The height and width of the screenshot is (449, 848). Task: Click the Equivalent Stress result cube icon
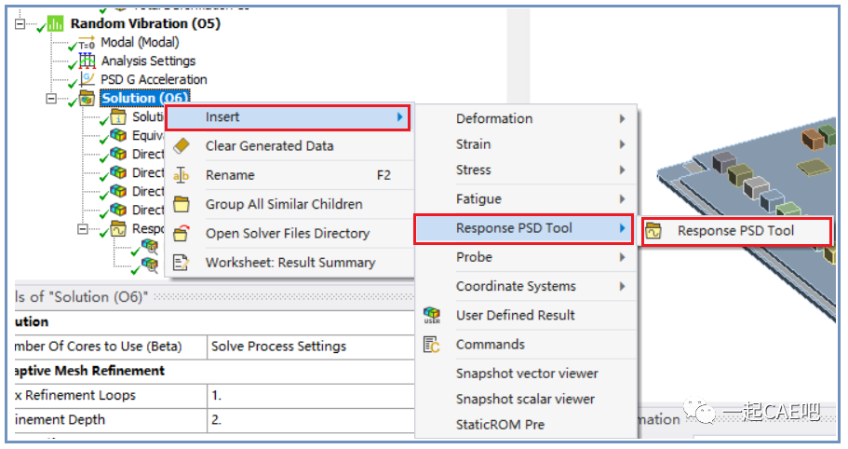tap(118, 135)
